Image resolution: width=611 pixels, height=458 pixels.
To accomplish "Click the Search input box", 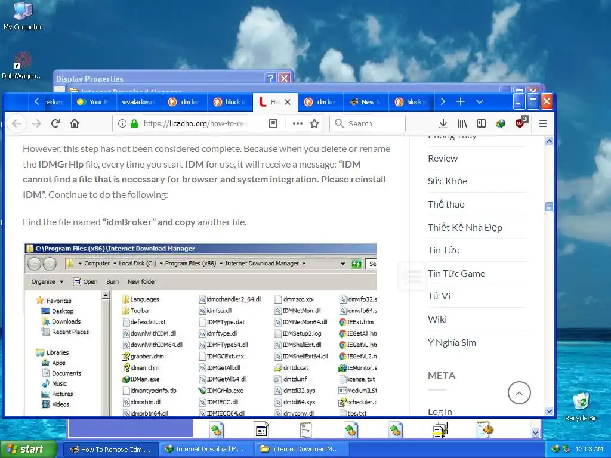I will point(368,124).
